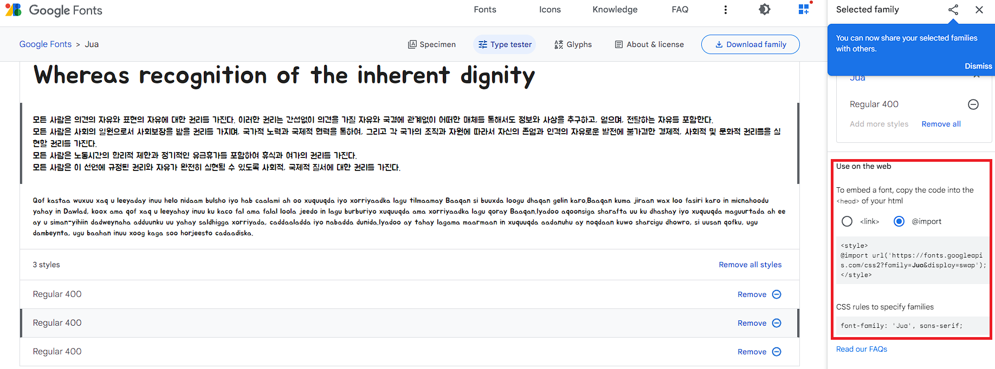The height and width of the screenshot is (369, 995).
Task: Click the unshaded top Regular 400 row's minus icon
Action: 777,294
